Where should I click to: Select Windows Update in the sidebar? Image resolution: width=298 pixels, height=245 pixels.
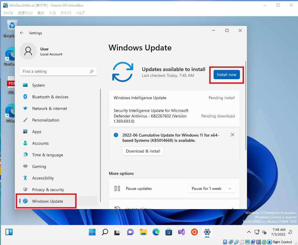[58, 201]
